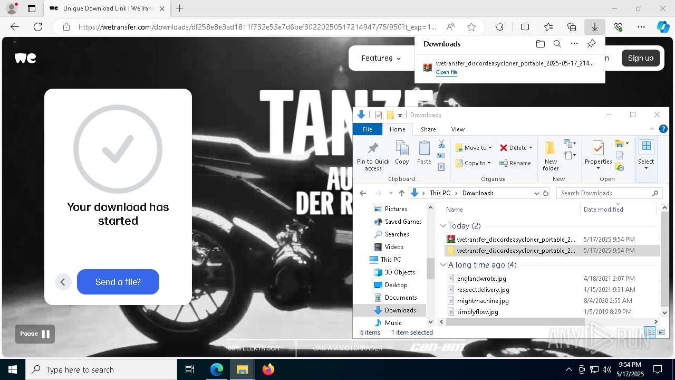Click the back arrow on WeTransfer card
The height and width of the screenshot is (380, 675).
coord(62,282)
